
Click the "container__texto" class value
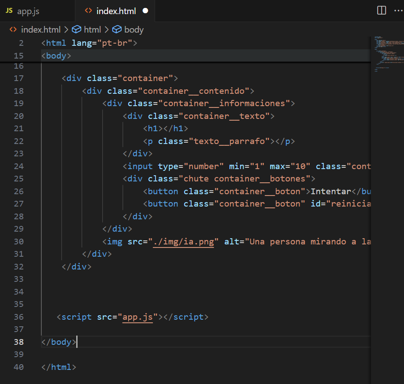(224, 116)
